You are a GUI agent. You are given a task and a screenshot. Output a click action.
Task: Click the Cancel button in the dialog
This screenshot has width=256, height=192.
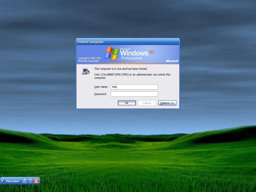coord(147,103)
